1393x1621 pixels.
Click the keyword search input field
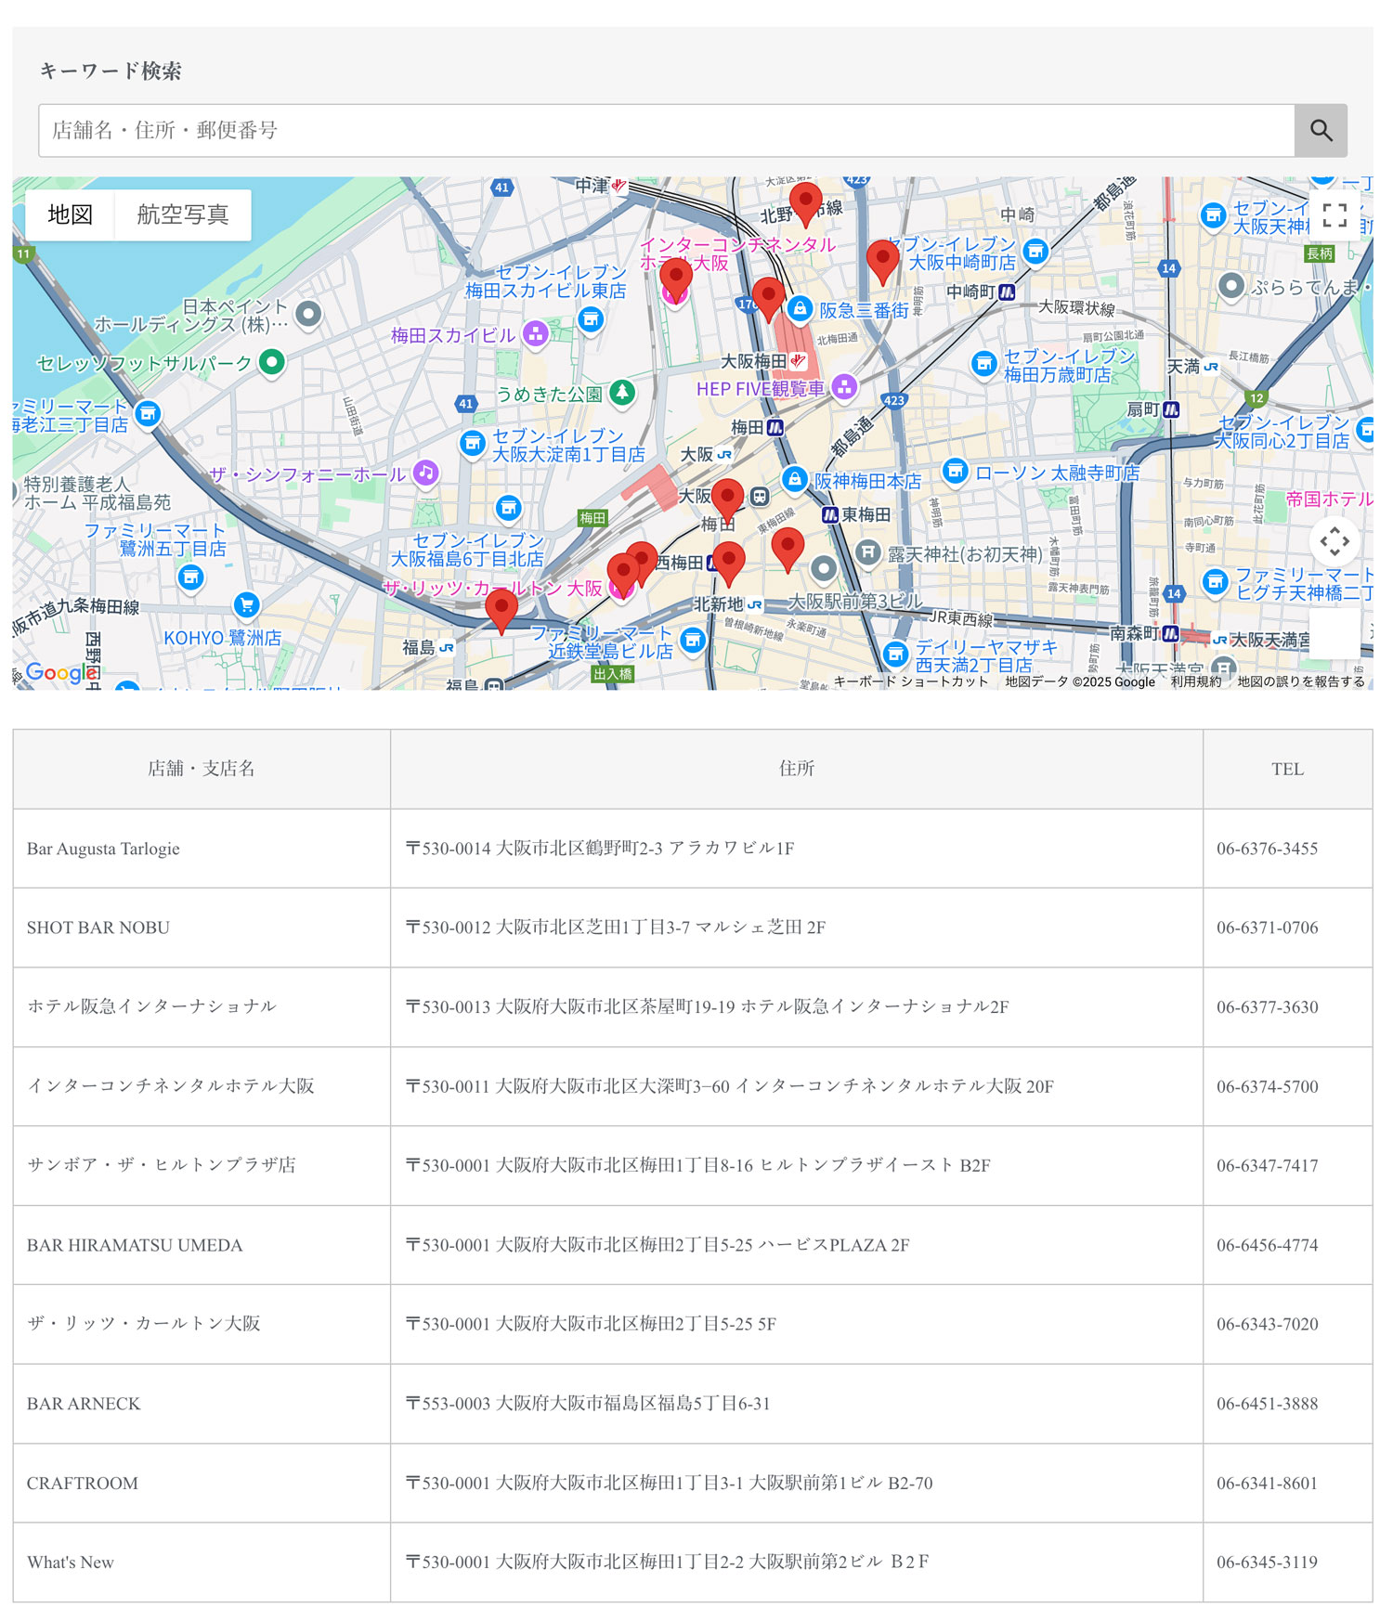(667, 130)
